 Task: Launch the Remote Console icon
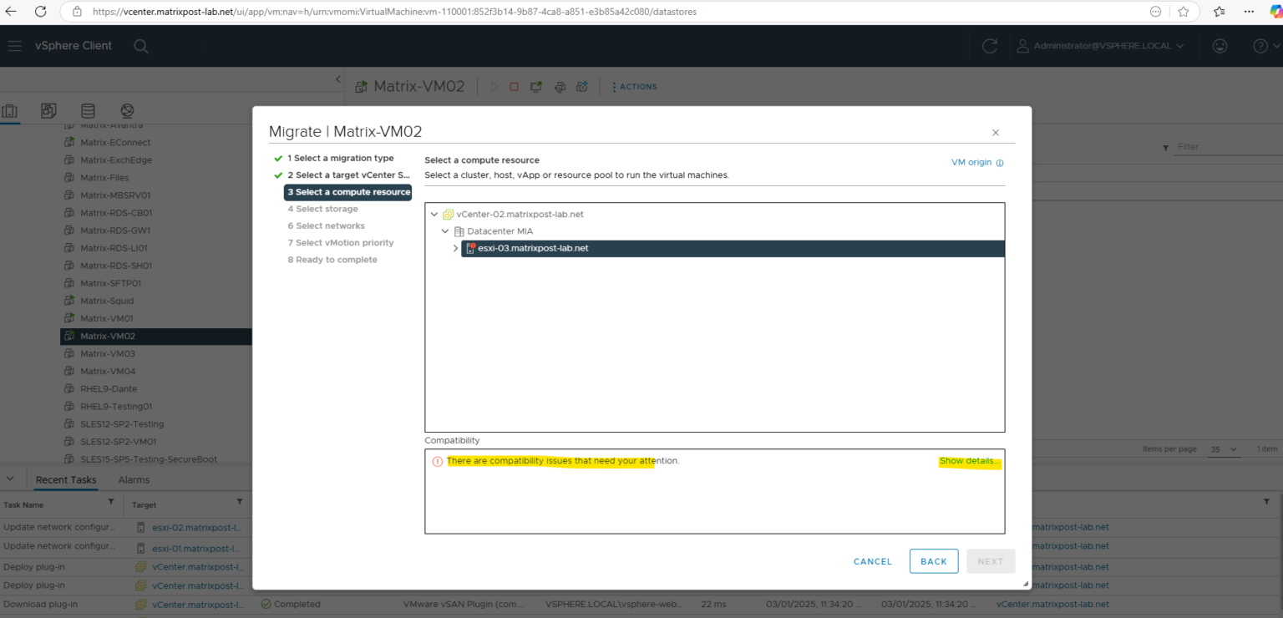[535, 86]
